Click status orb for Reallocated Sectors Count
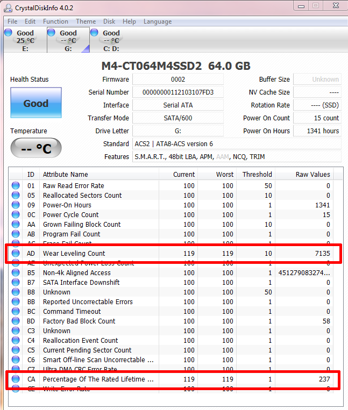 point(16,195)
